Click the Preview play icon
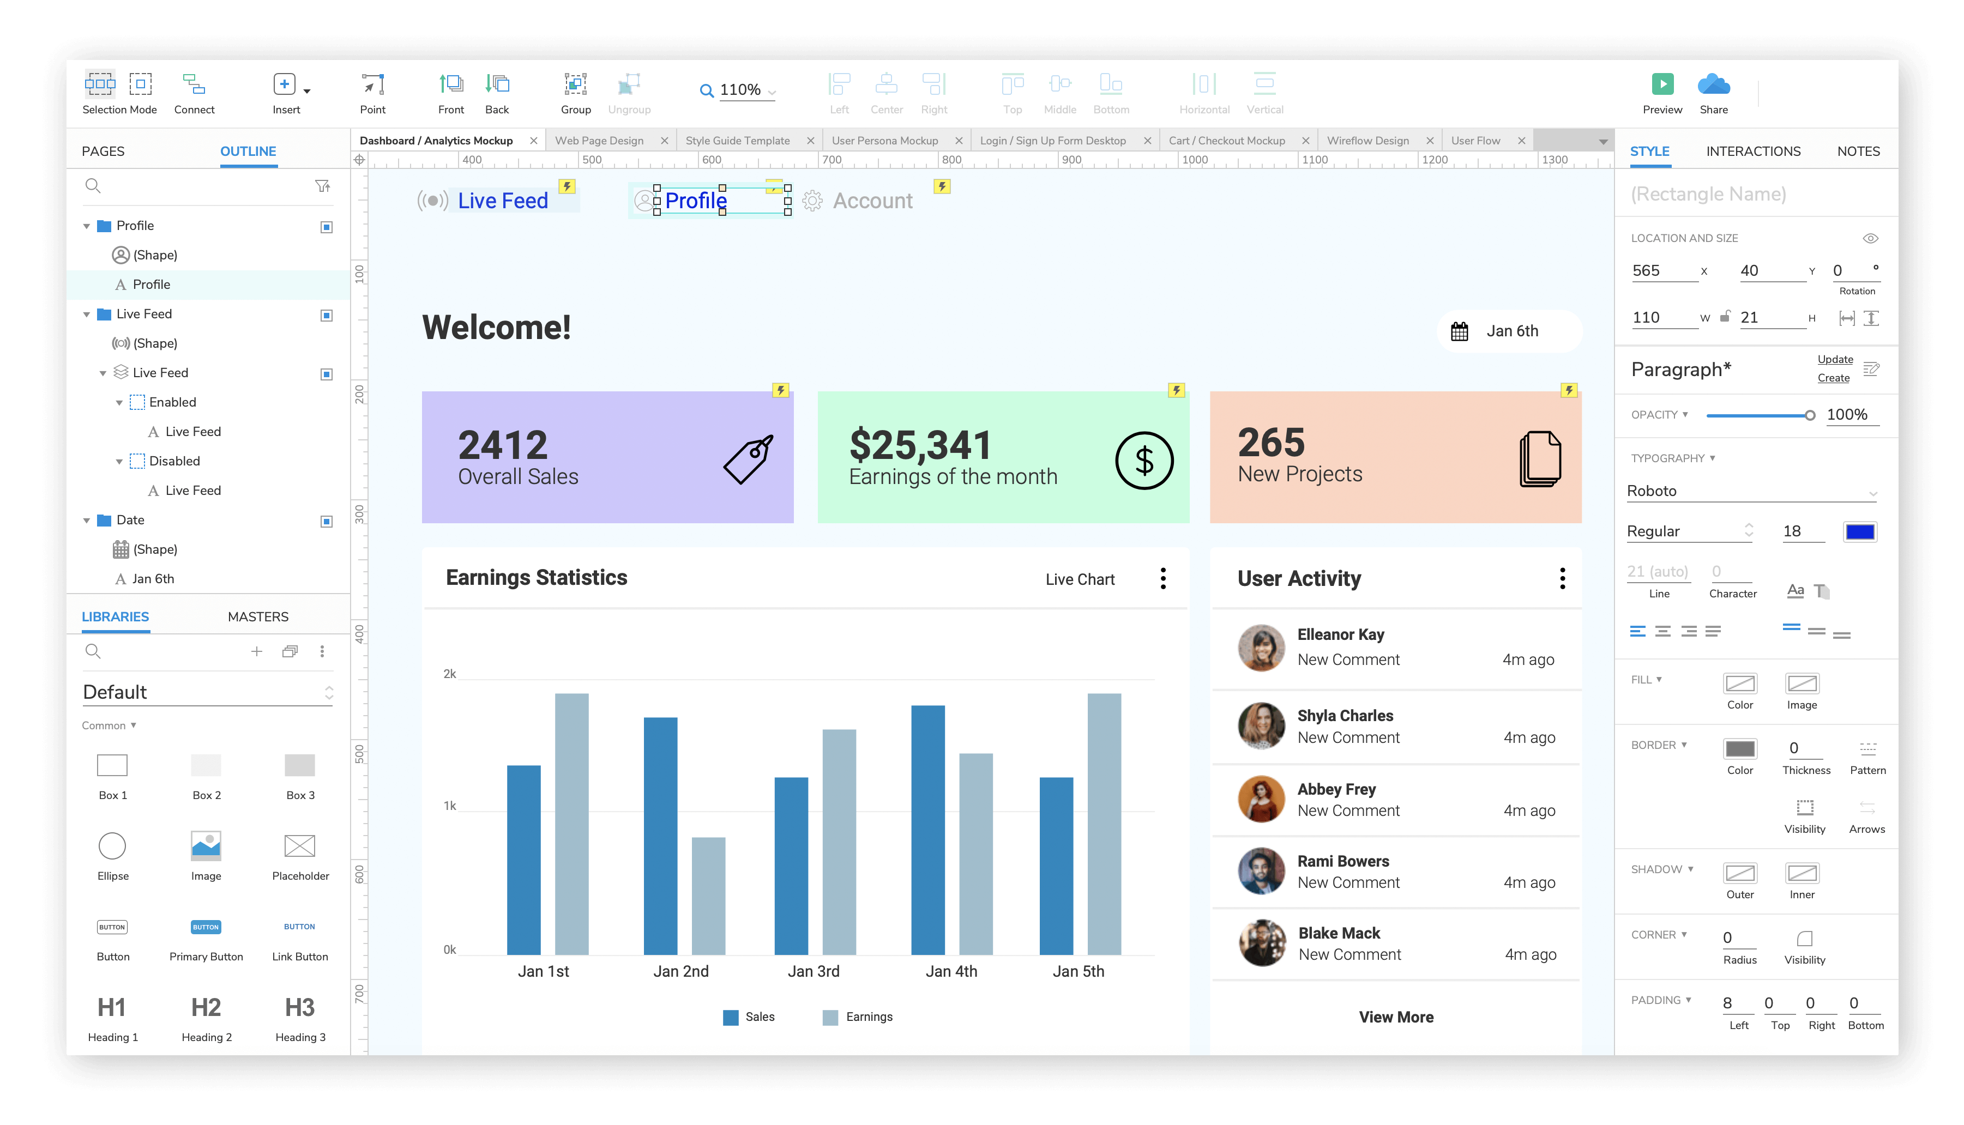The image size is (1964, 1125). [x=1662, y=84]
